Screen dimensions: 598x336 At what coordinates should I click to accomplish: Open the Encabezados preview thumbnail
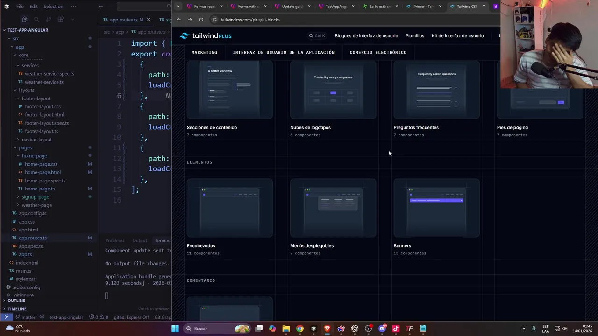coord(230,208)
